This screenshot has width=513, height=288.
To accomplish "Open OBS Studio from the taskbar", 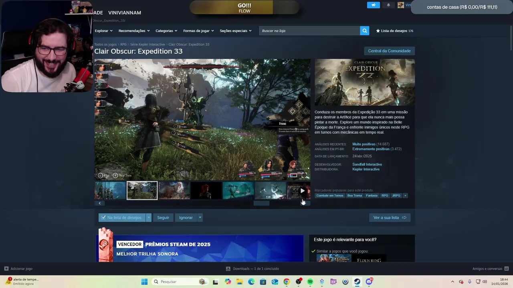I will (299, 282).
